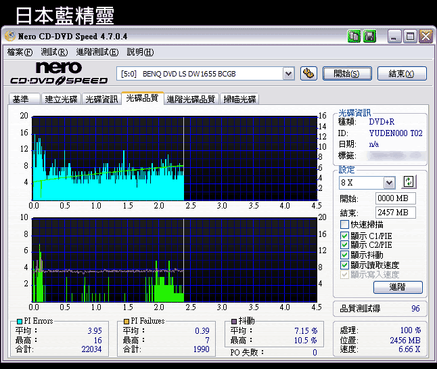Click the 開始 0000 MB input field
The height and width of the screenshot is (369, 437).
click(396, 198)
